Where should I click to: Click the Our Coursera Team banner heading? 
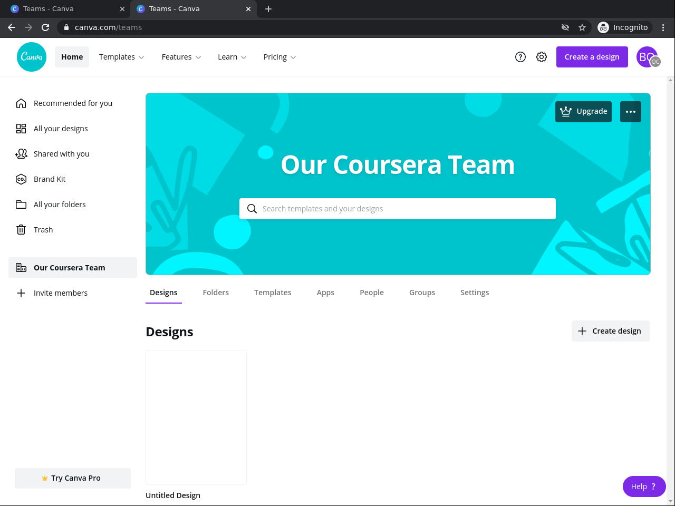398,165
